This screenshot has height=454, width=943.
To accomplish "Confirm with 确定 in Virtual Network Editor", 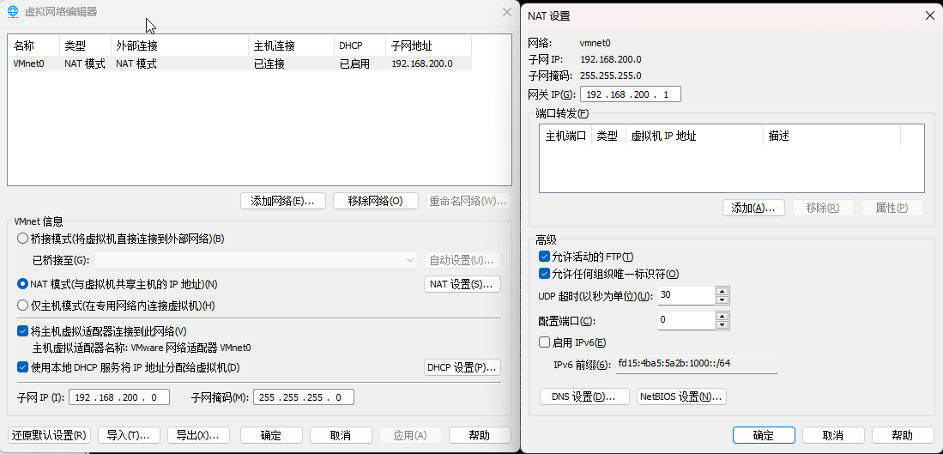I will 270,435.
